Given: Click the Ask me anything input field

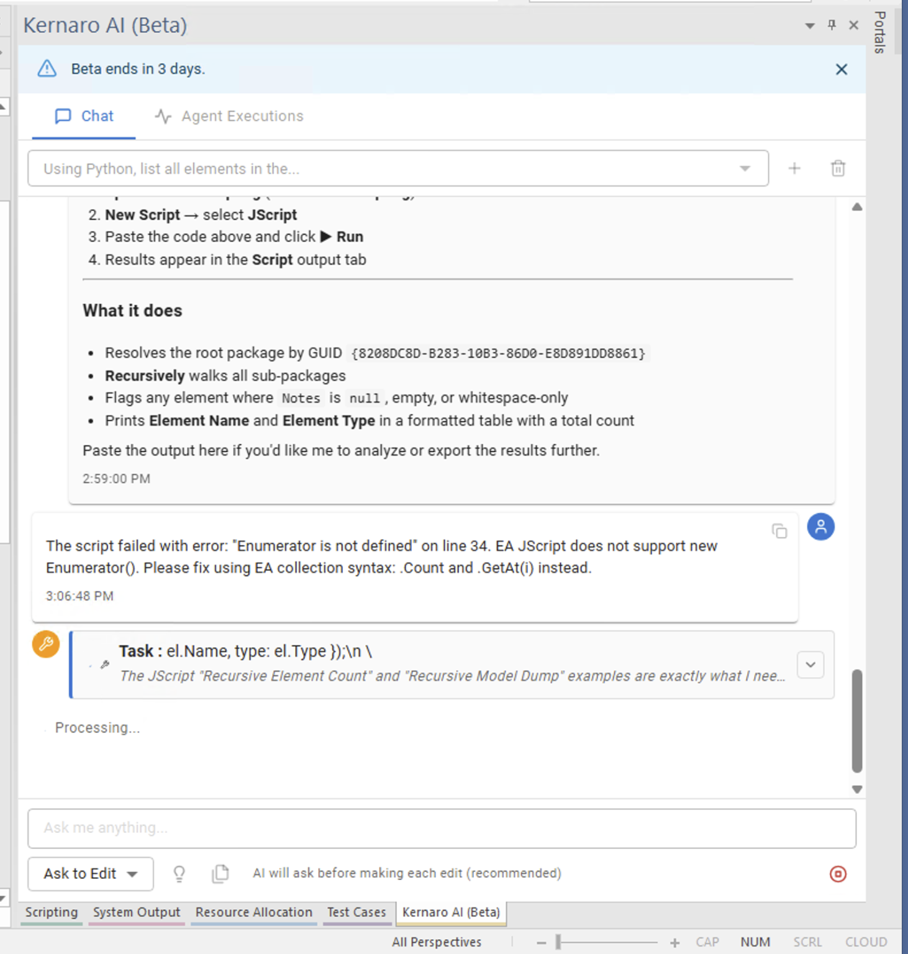Looking at the screenshot, I should [x=442, y=828].
